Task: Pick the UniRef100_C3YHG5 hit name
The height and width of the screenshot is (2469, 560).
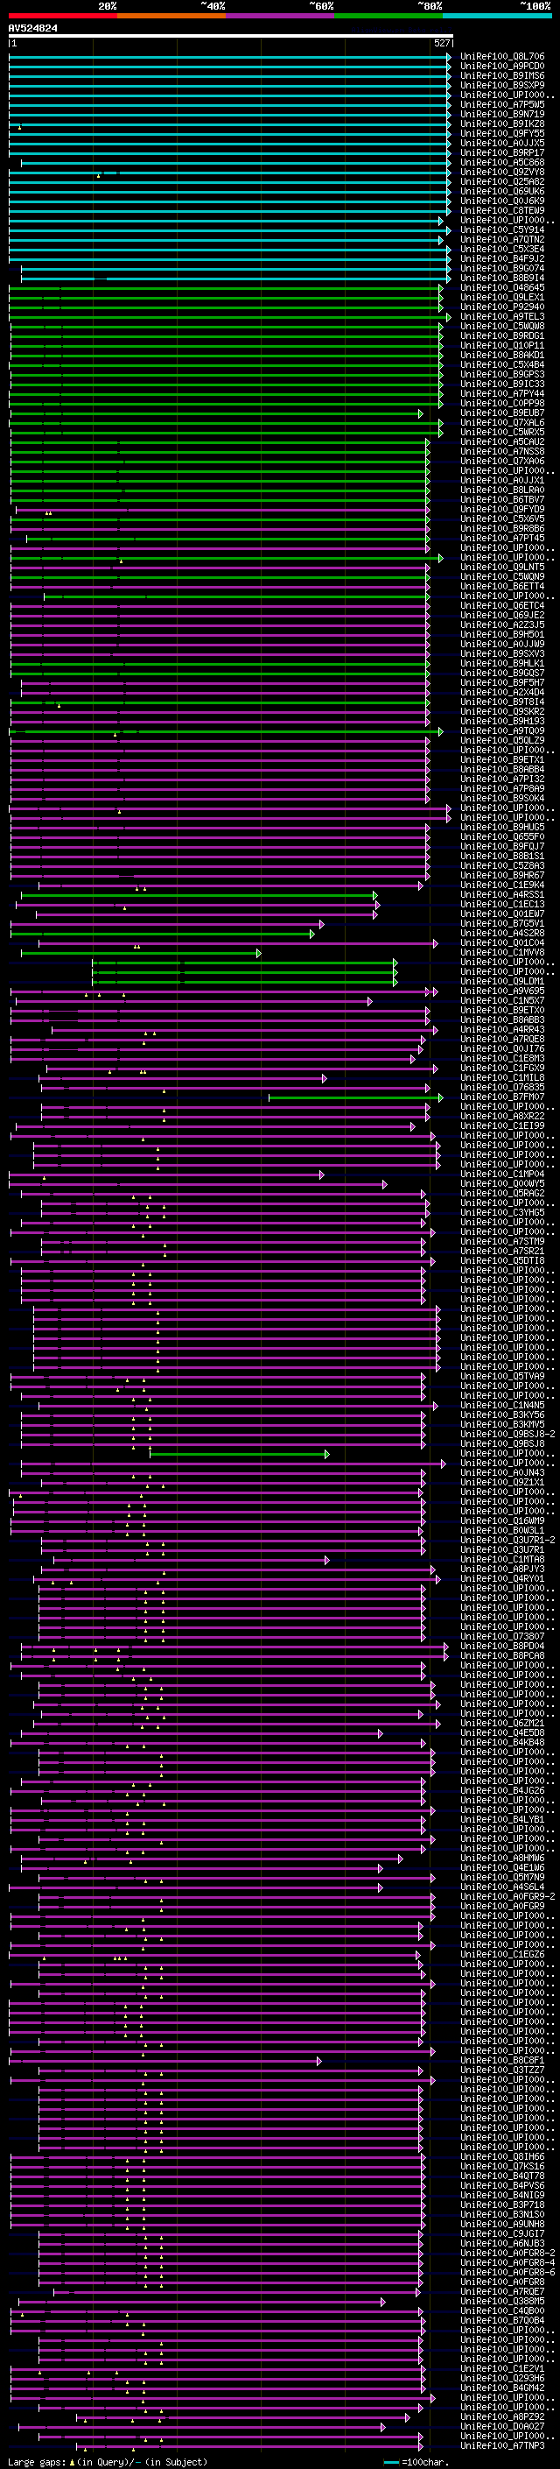Action: point(502,1212)
